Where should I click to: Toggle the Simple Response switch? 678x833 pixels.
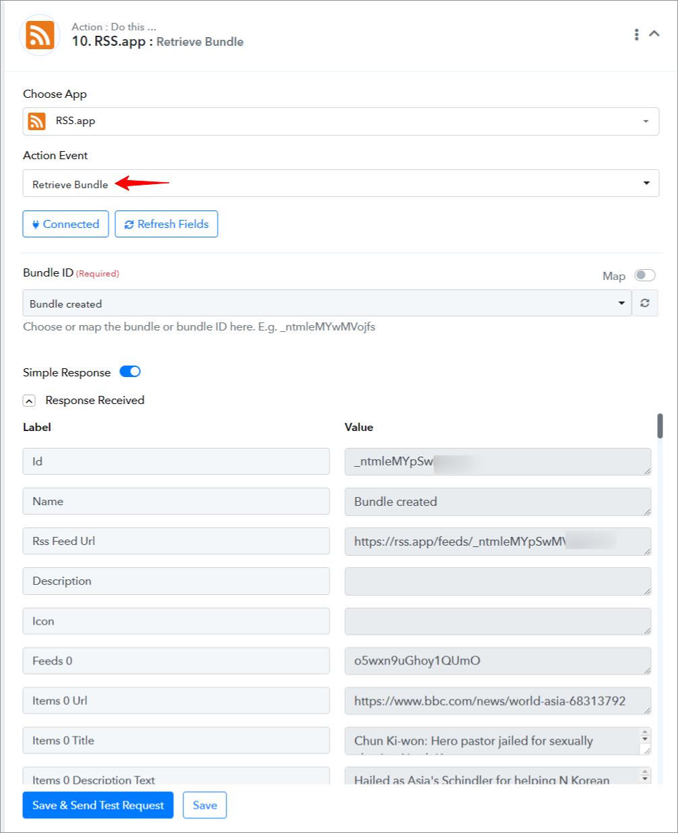(130, 372)
